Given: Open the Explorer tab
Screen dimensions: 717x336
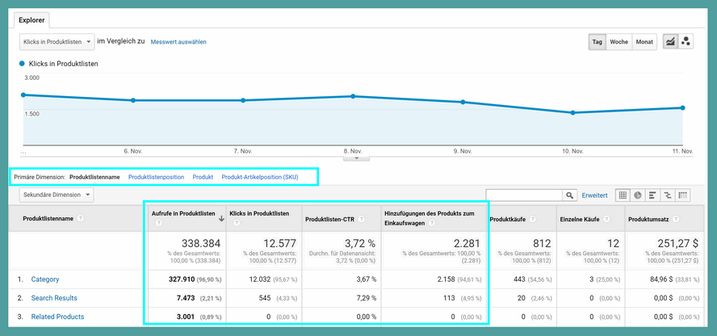Looking at the screenshot, I should (x=31, y=19).
